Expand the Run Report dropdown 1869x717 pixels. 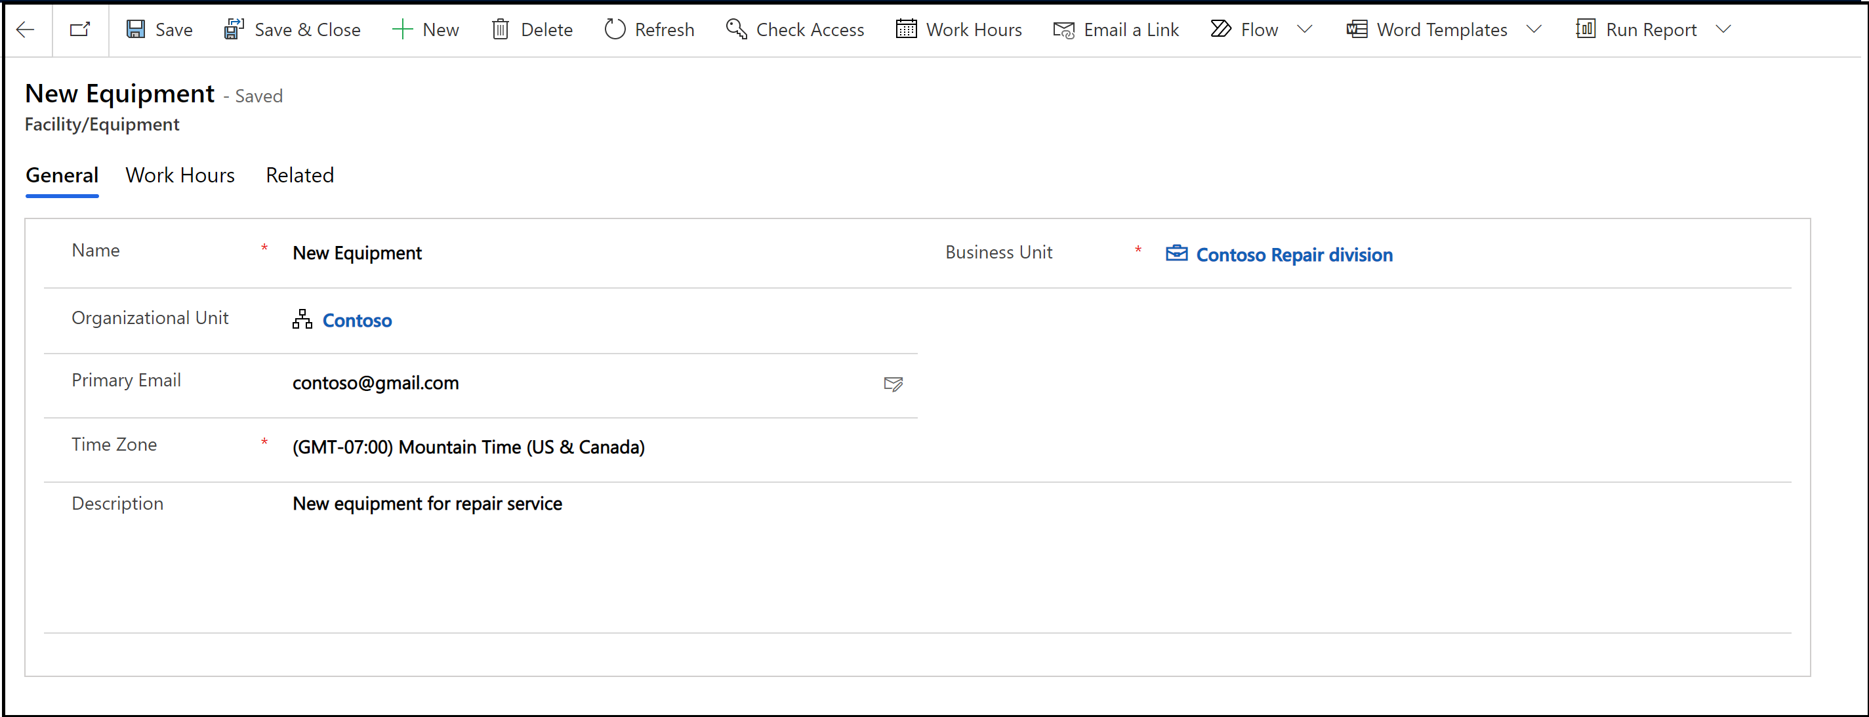click(1729, 29)
